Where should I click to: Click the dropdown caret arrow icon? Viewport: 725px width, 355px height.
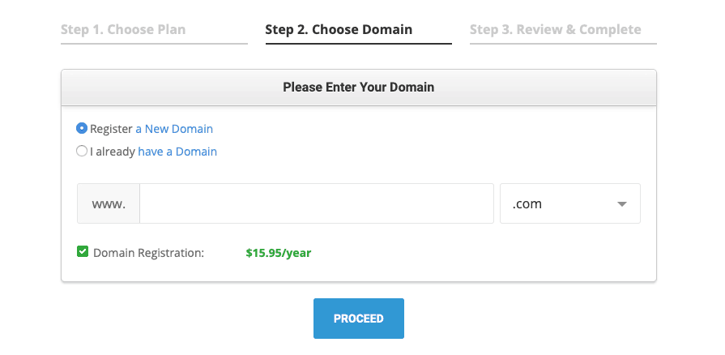coord(622,204)
